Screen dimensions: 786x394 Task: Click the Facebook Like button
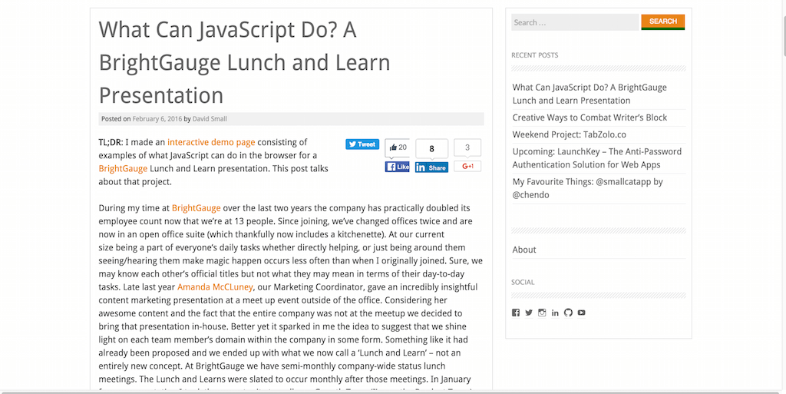(x=397, y=167)
